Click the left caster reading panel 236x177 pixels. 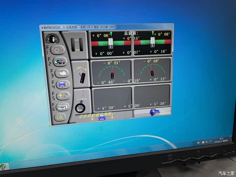tap(112, 98)
